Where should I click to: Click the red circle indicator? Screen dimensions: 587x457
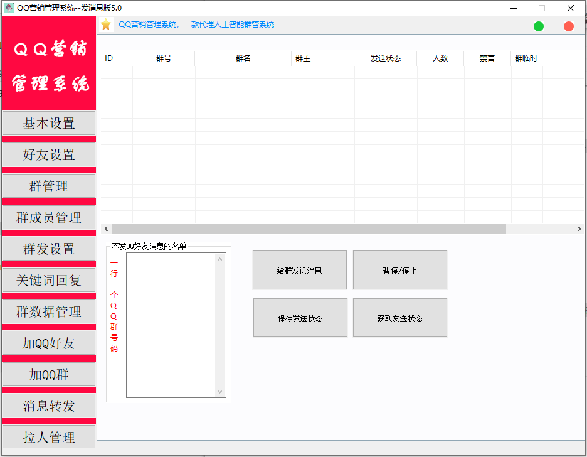pyautogui.click(x=568, y=26)
